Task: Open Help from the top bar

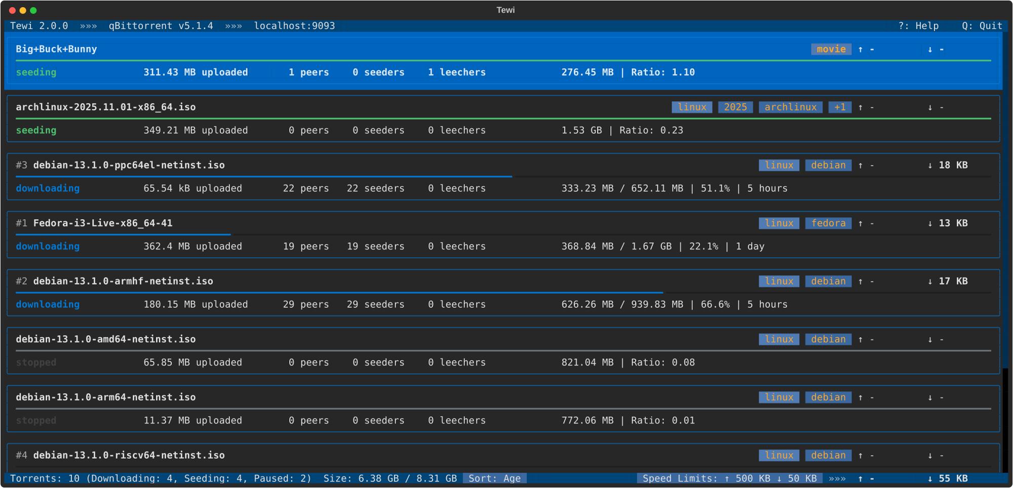Action: pos(918,26)
